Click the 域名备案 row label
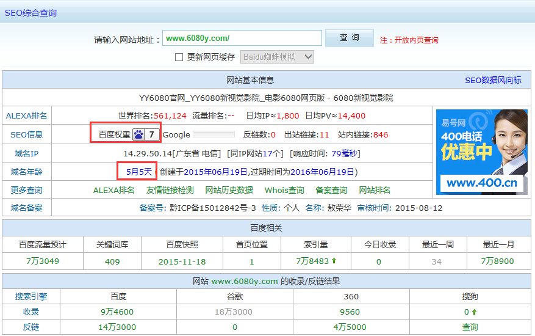The height and width of the screenshot is (336, 535). (x=27, y=208)
